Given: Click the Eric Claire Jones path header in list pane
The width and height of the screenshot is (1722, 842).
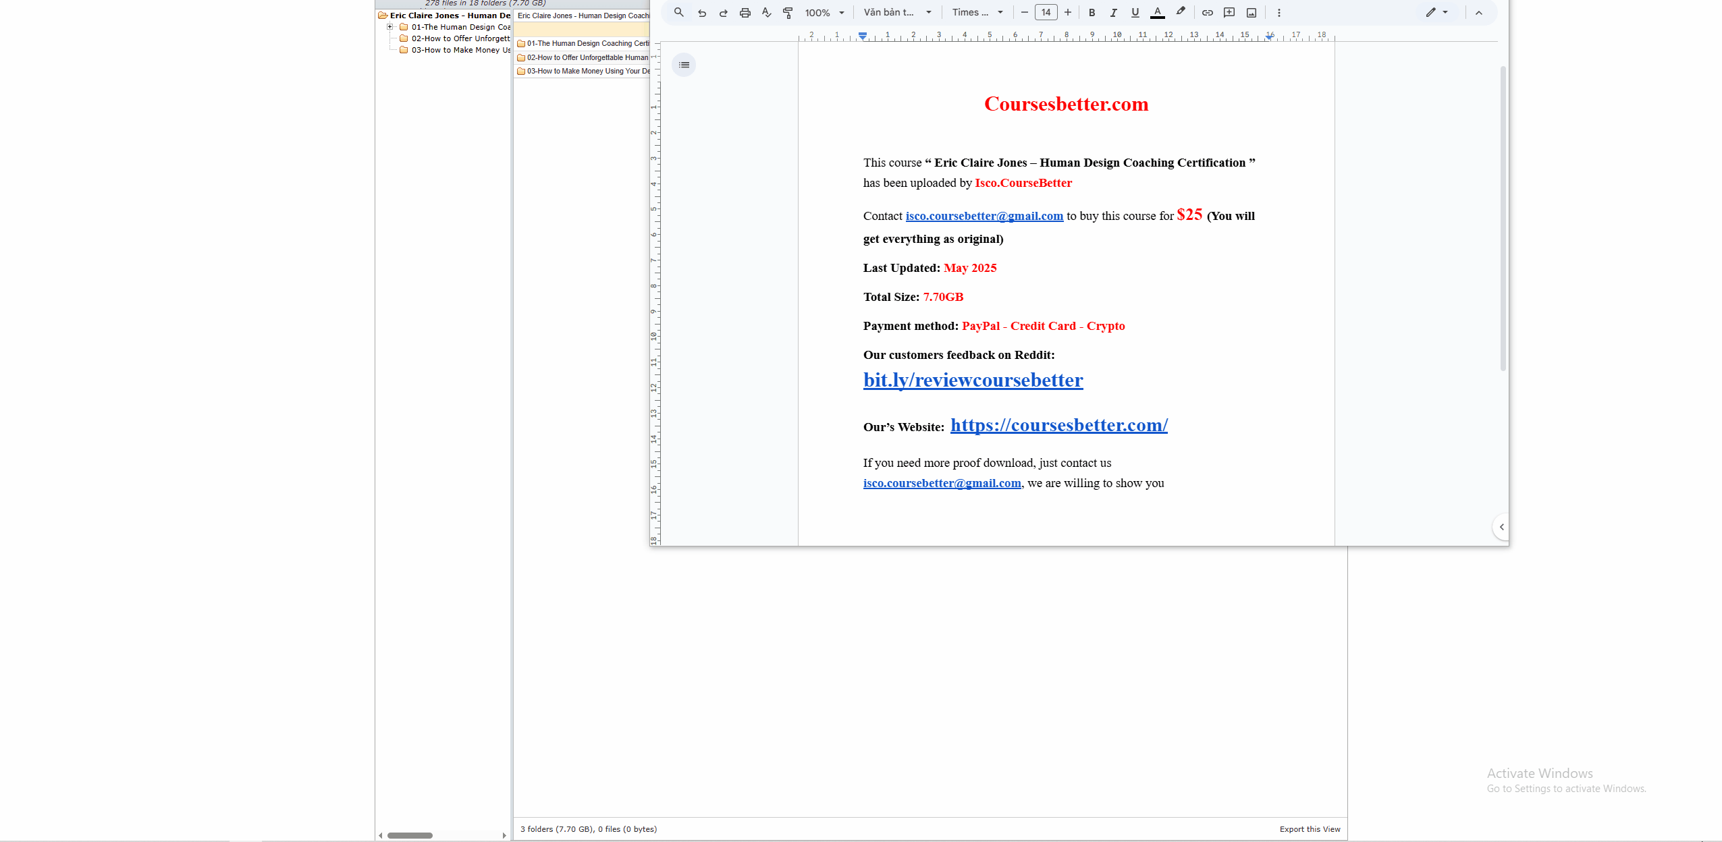Looking at the screenshot, I should [583, 16].
